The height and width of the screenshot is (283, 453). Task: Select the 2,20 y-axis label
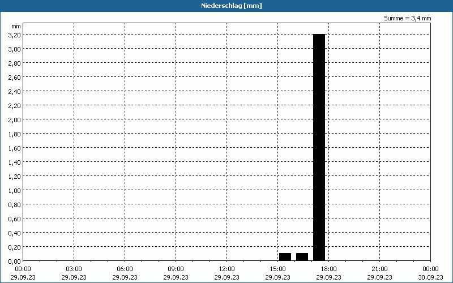(x=15, y=105)
